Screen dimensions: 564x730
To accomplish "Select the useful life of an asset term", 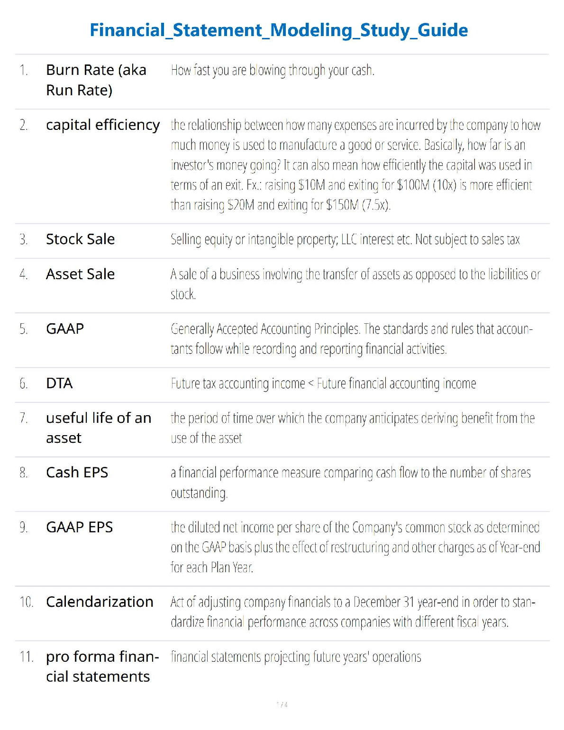I will (99, 428).
